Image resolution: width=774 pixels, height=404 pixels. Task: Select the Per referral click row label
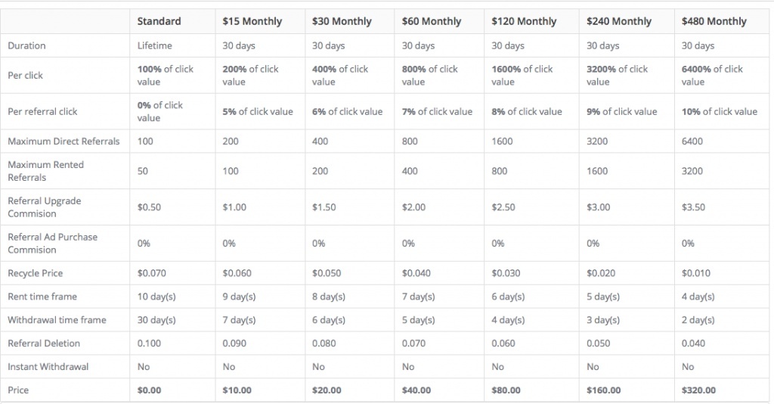42,111
